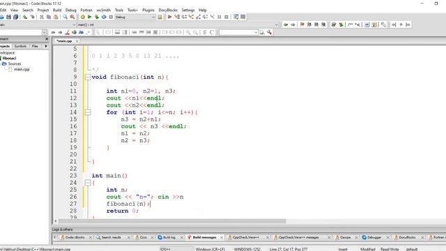Collapse the fibonaci function fold at line 9
Screen dimensions: 446x251
pyautogui.click(x=88, y=77)
